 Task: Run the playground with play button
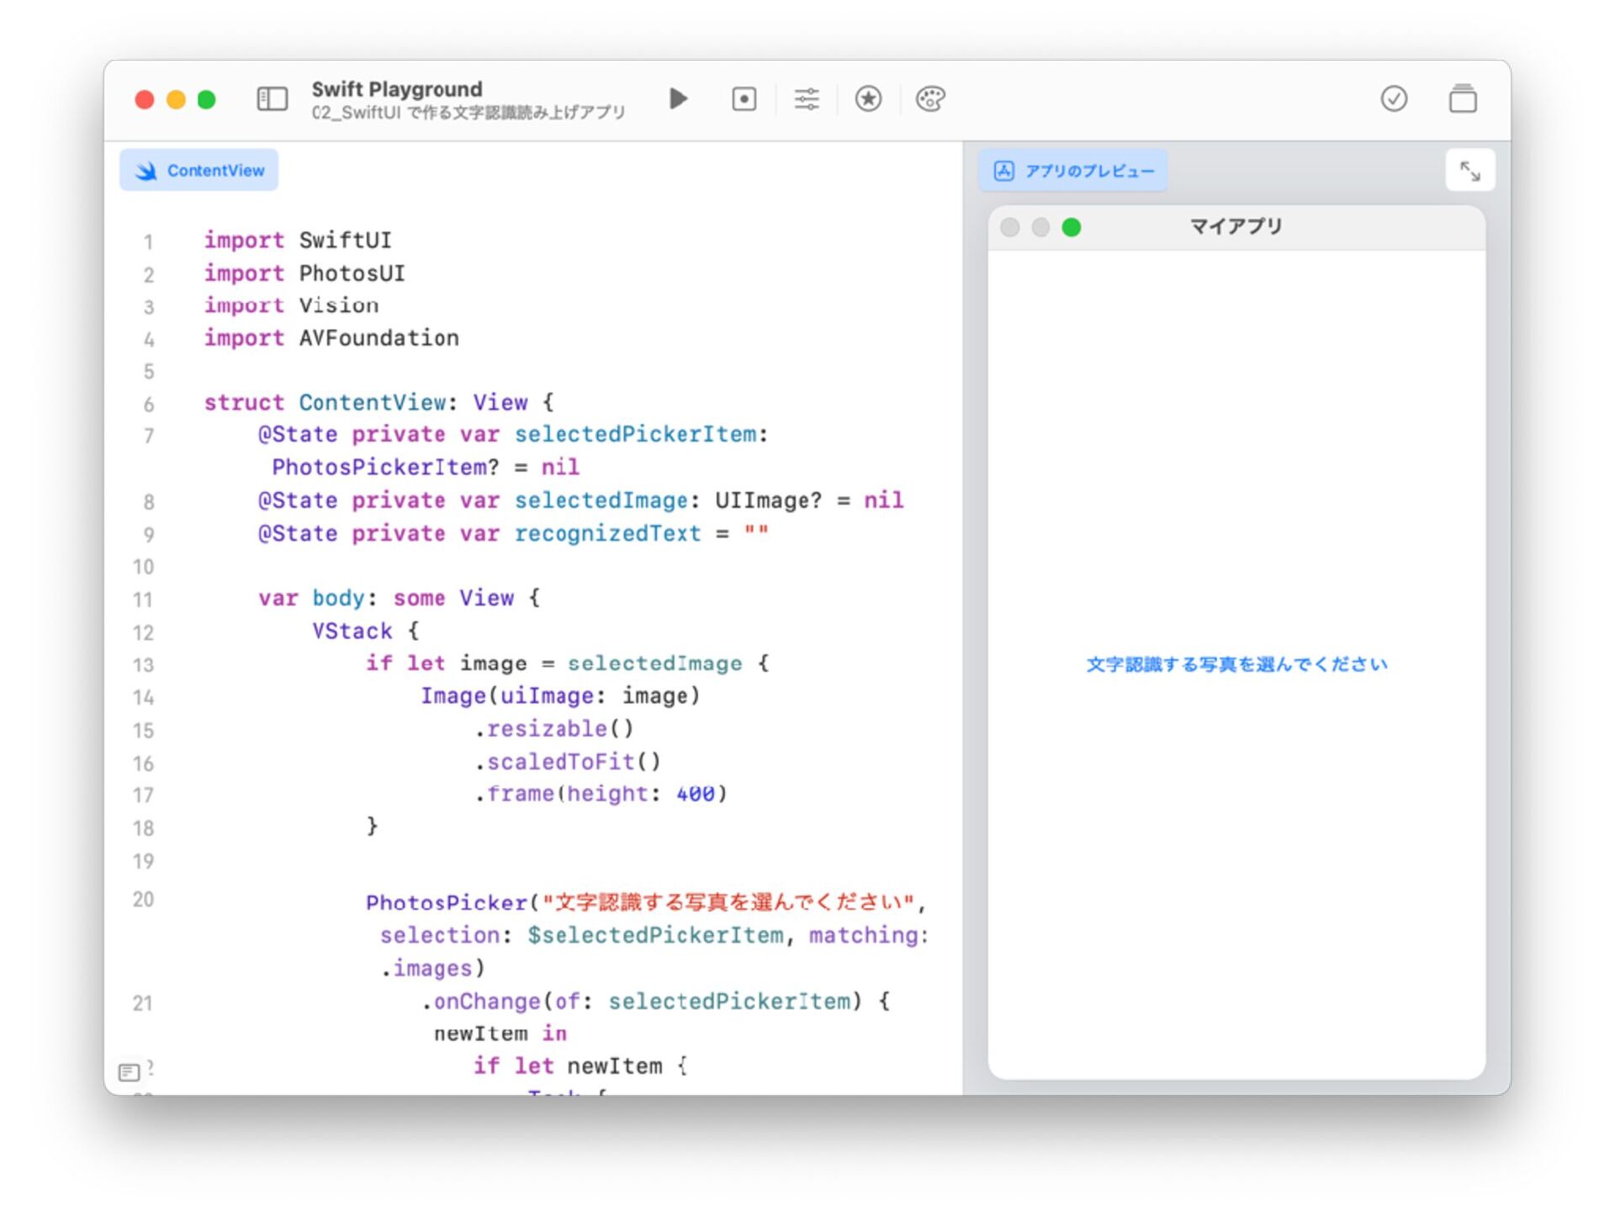pyautogui.click(x=678, y=99)
